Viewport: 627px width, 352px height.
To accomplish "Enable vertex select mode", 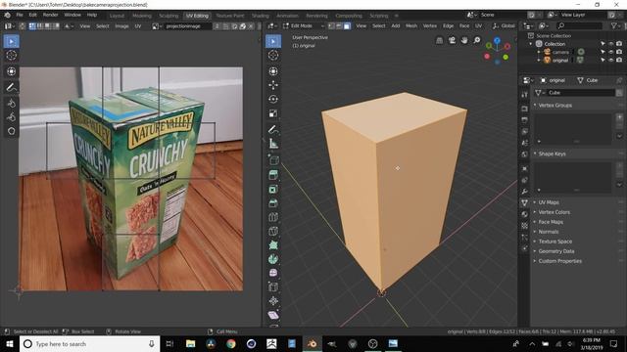I will point(331,26).
